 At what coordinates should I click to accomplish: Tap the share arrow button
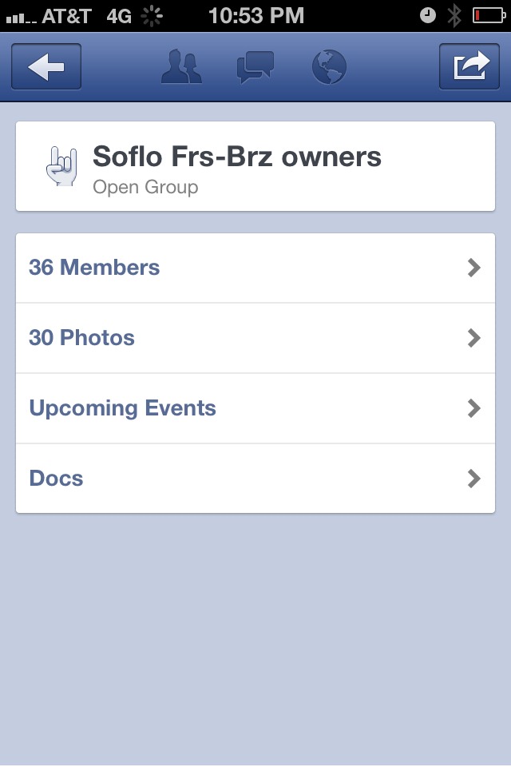click(x=469, y=66)
